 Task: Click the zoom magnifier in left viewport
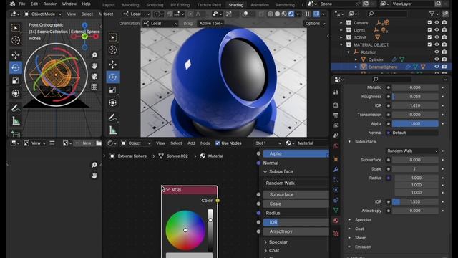pyautogui.click(x=94, y=55)
